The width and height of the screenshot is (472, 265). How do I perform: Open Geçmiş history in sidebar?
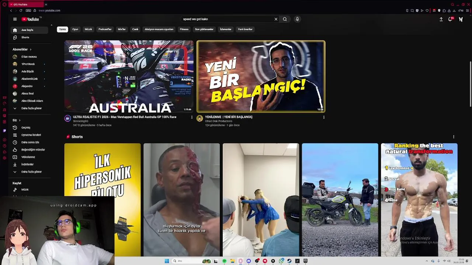click(x=29, y=128)
